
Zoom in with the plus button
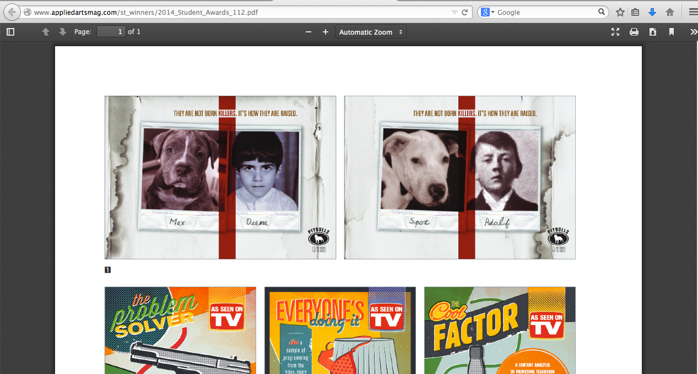(326, 32)
